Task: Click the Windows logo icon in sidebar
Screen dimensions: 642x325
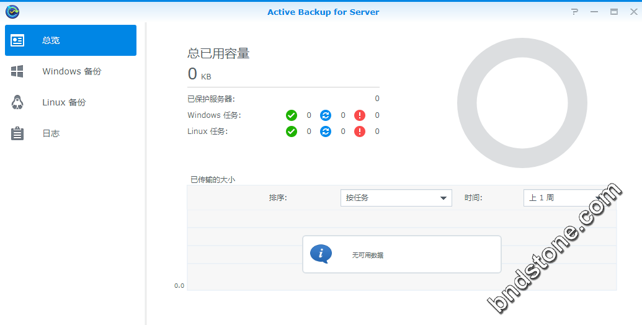Action: [x=17, y=71]
